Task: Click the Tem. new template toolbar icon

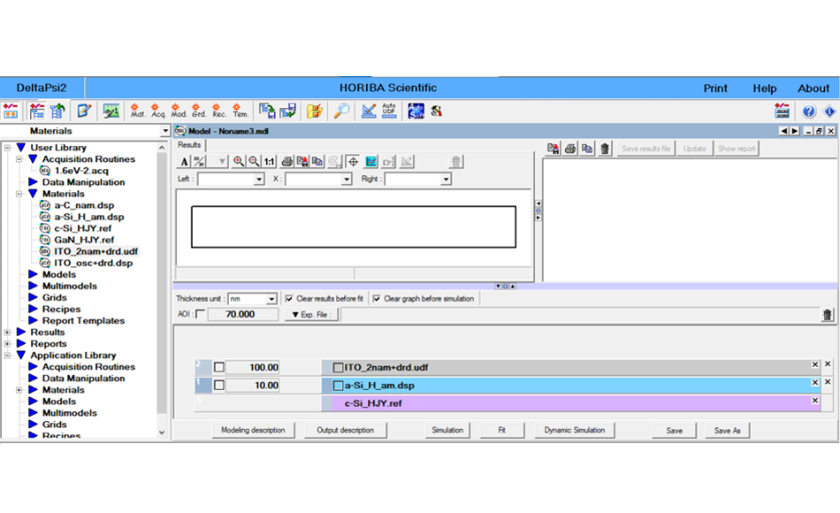Action: [x=240, y=111]
